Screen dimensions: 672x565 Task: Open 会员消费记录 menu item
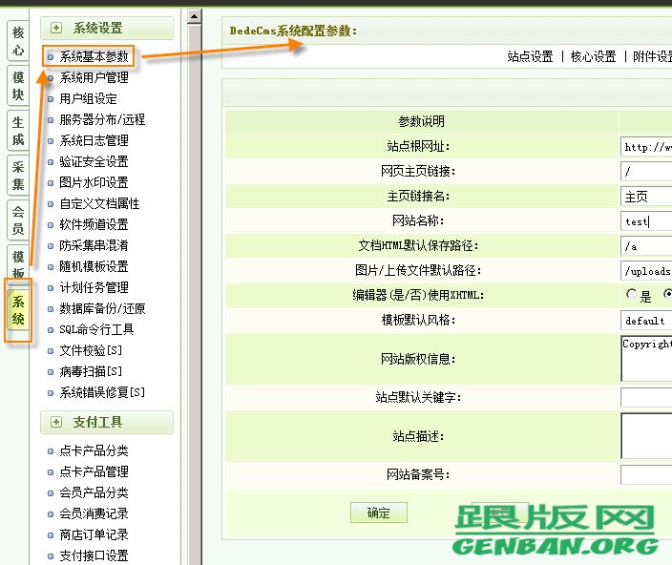[x=94, y=513]
